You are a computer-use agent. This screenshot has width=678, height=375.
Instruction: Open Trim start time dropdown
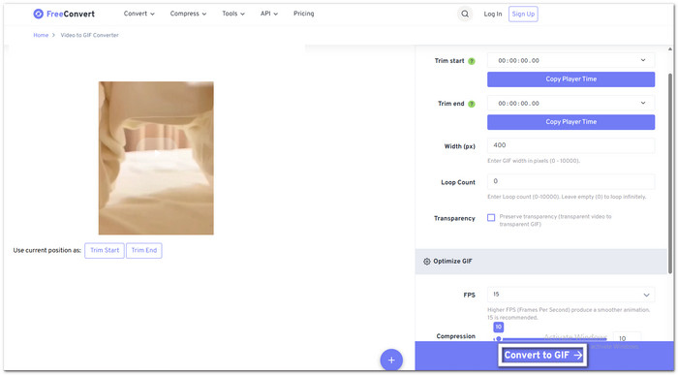point(643,60)
